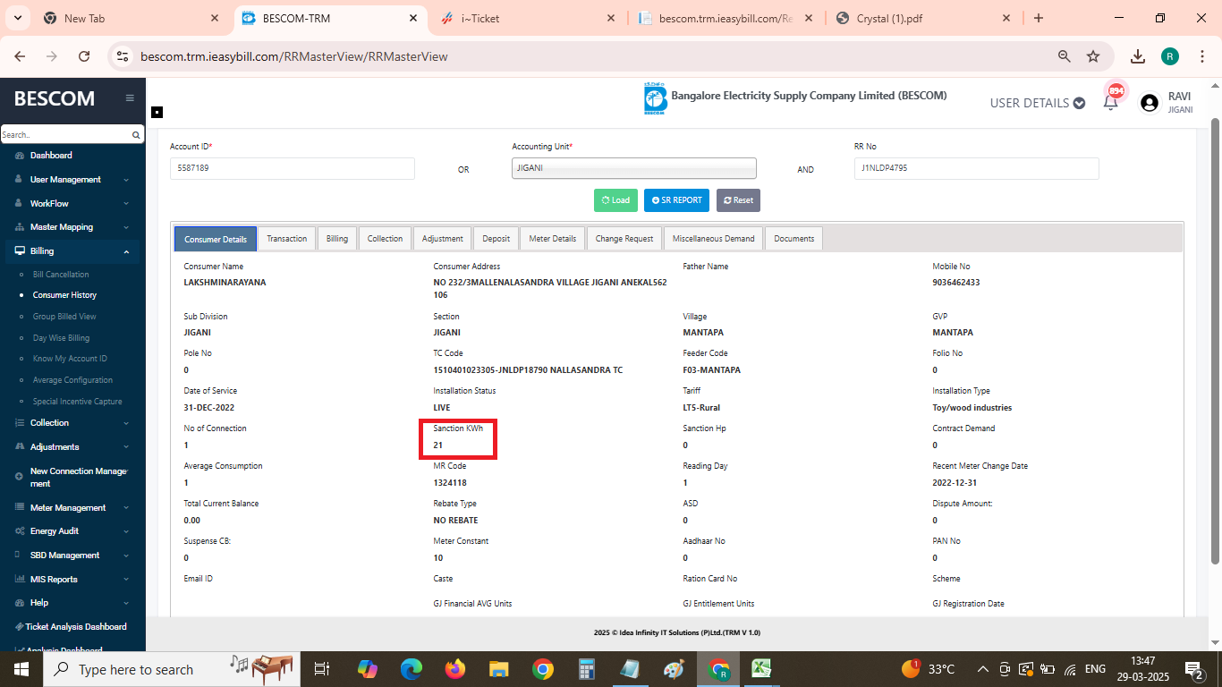Open Chrome profile R icon
The height and width of the screenshot is (687, 1222).
click(x=1170, y=56)
